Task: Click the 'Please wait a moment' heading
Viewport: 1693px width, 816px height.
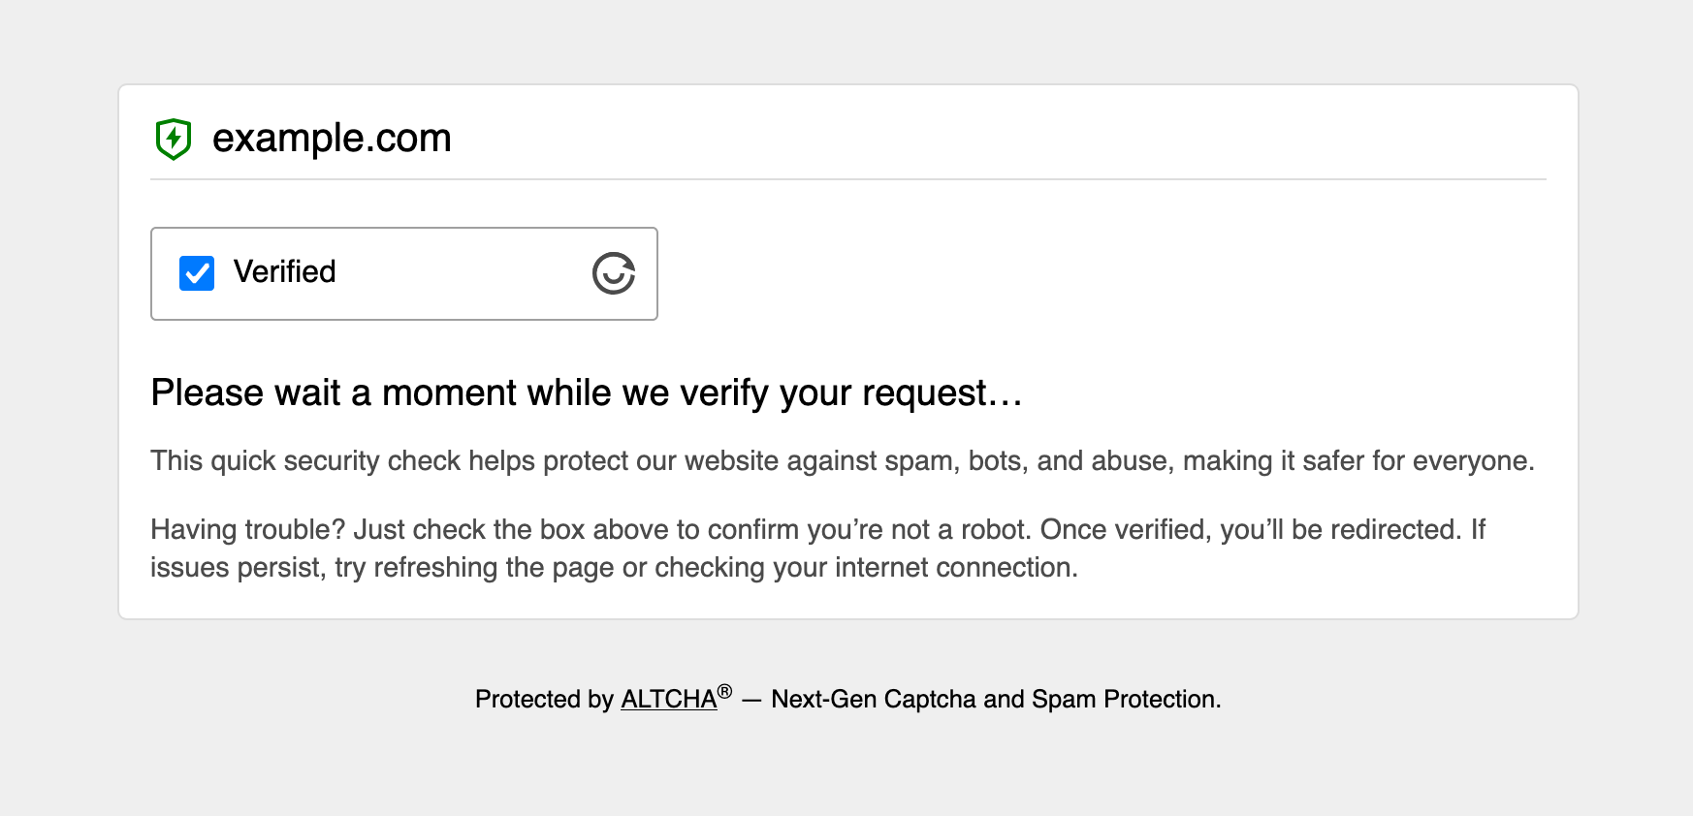Action: 587,393
